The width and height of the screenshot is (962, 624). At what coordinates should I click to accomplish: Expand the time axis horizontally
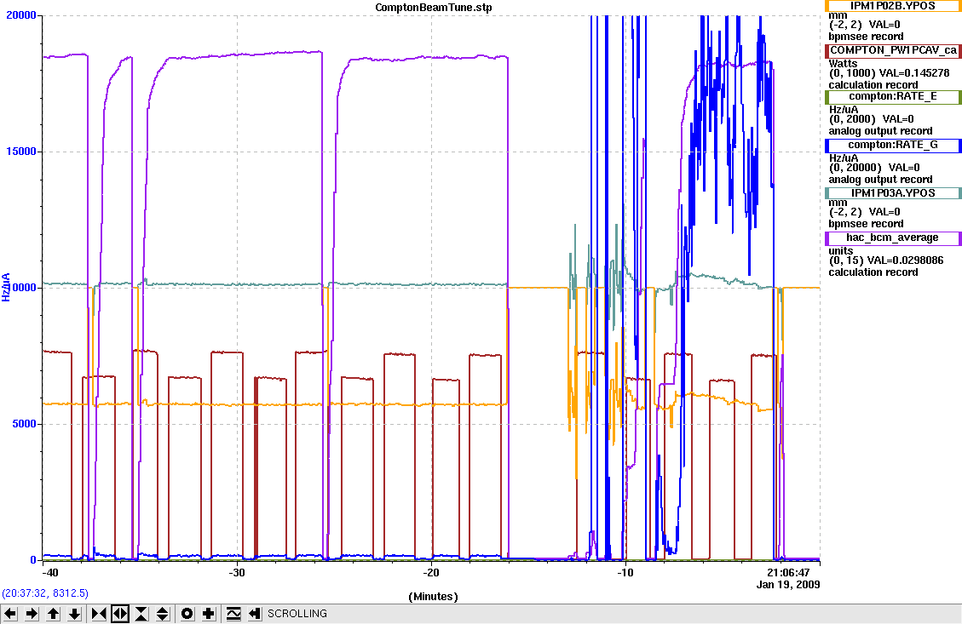[120, 614]
